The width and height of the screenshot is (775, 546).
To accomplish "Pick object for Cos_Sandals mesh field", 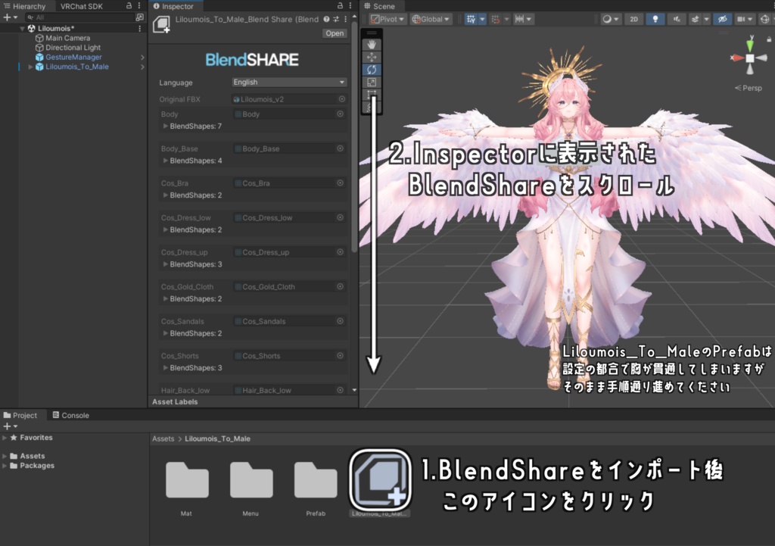I will point(340,322).
